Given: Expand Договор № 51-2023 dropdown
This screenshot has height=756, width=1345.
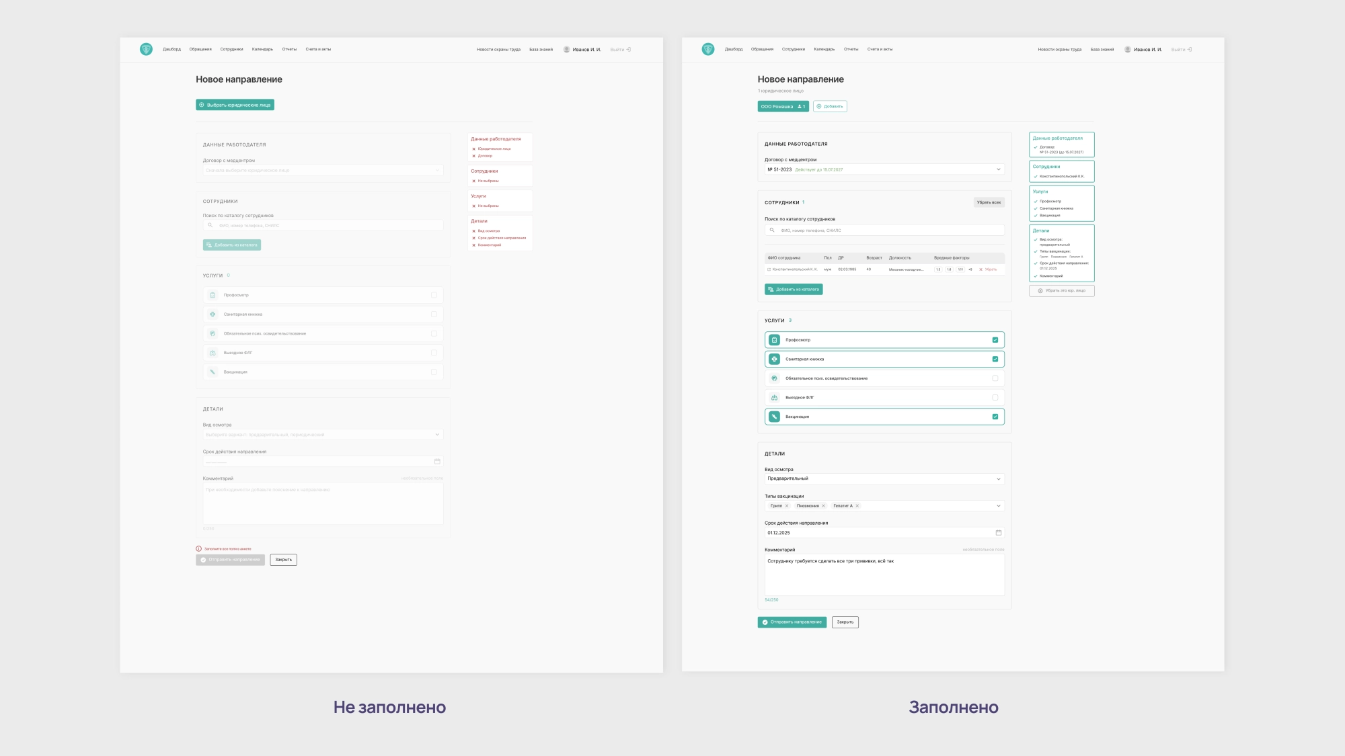Looking at the screenshot, I should pyautogui.click(x=998, y=169).
